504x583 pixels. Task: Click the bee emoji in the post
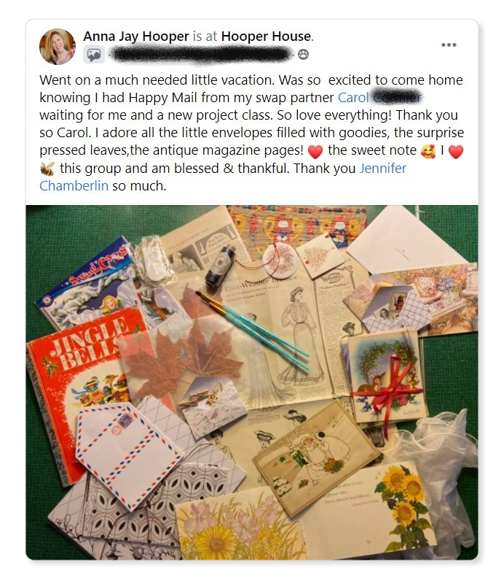coord(47,169)
